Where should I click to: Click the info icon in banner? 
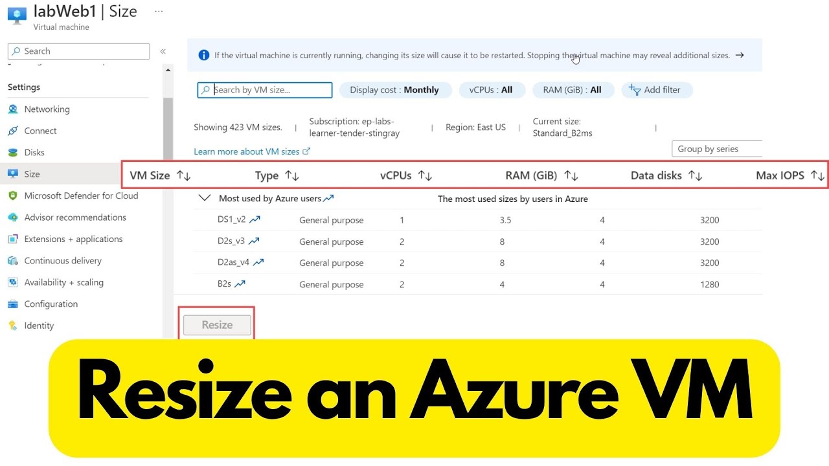(204, 55)
